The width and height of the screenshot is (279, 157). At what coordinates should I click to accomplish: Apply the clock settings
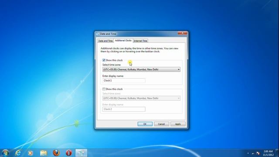click(178, 124)
